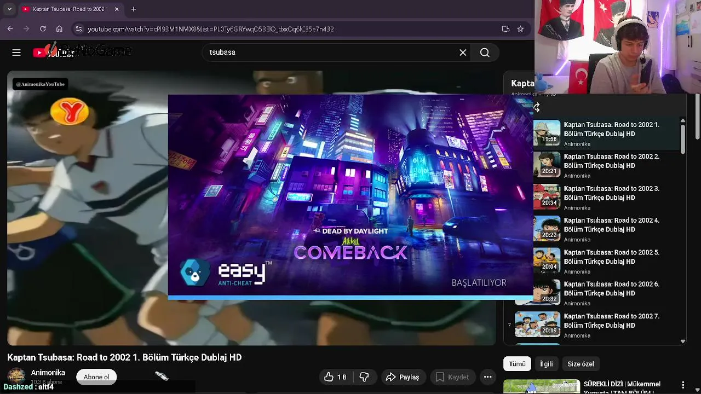Image resolution: width=701 pixels, height=394 pixels.
Task: Open episode 7 thumbnail with 20:19 duration
Action: point(537,325)
